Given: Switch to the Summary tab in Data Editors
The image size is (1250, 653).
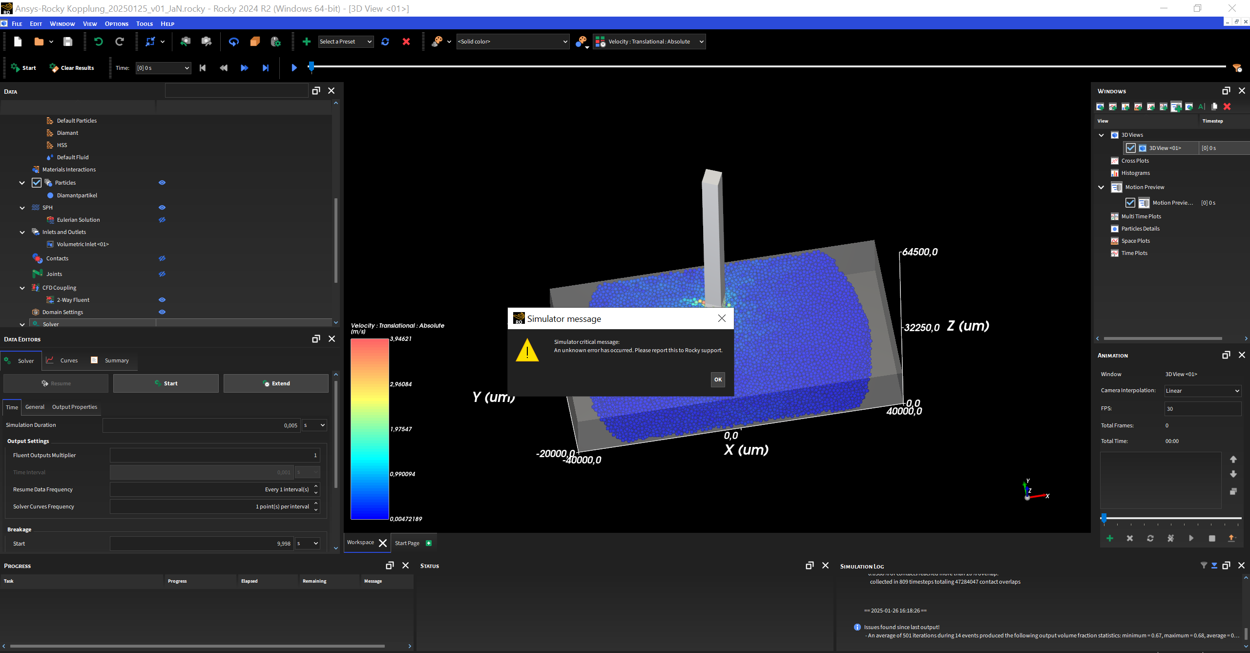Looking at the screenshot, I should click(110, 360).
